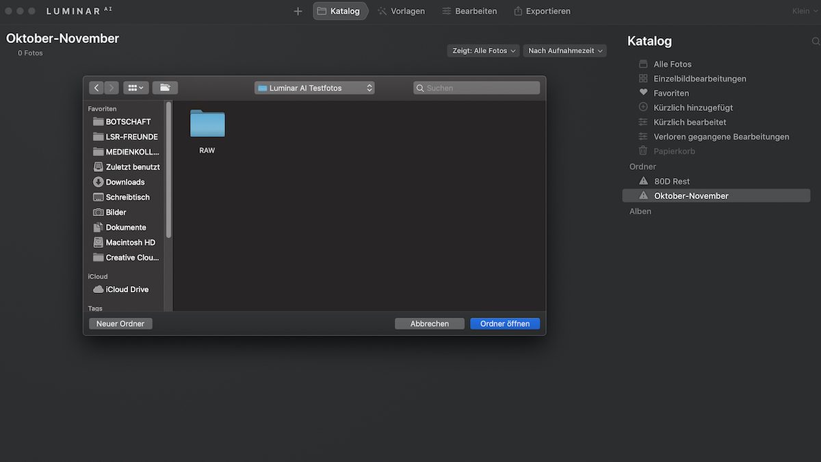Open Favoriten in the catalog sidebar
The image size is (821, 462).
670,93
